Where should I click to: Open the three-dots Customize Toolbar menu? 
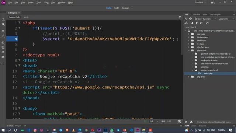[x=3, y=64]
